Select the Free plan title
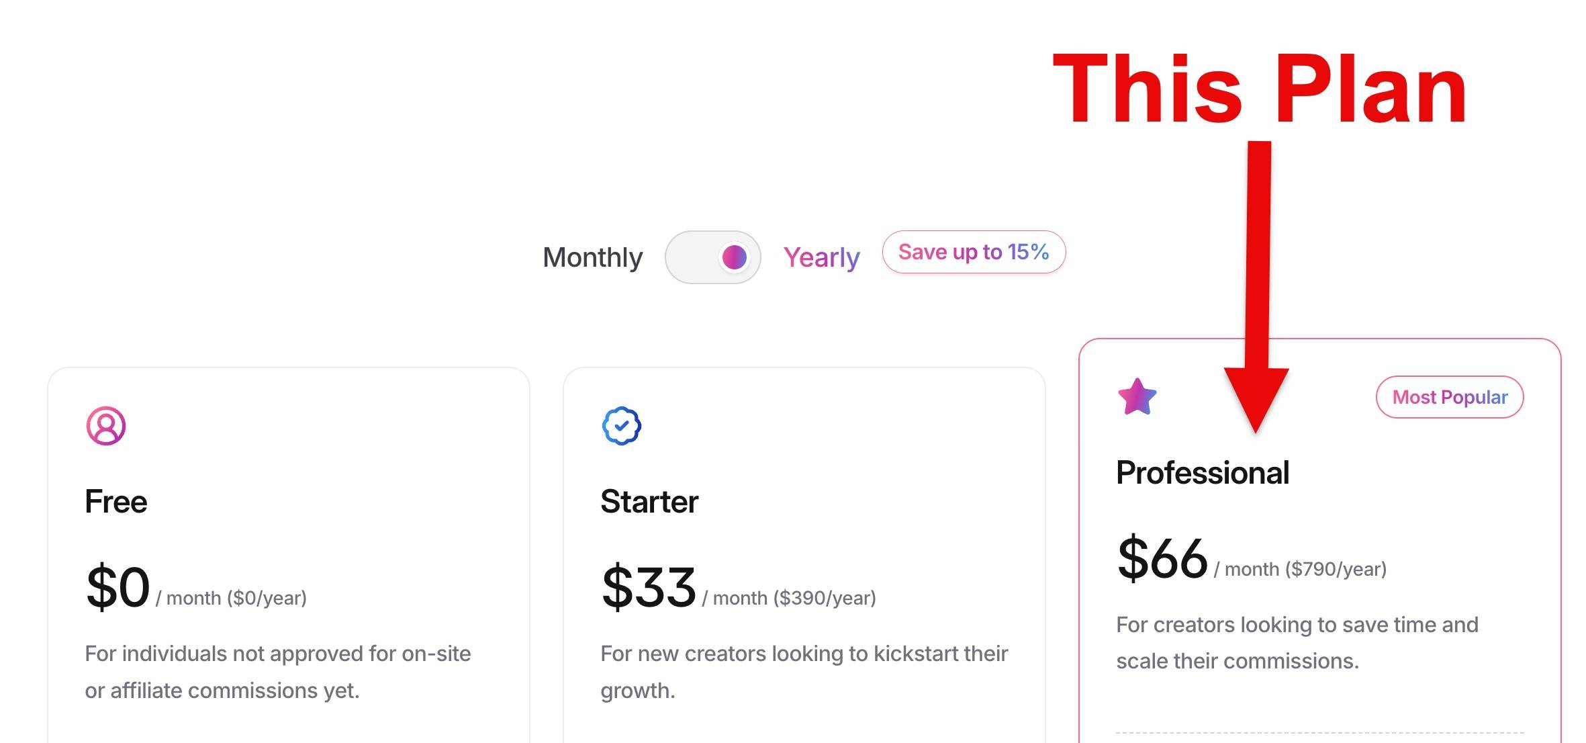The height and width of the screenshot is (743, 1586). click(115, 502)
